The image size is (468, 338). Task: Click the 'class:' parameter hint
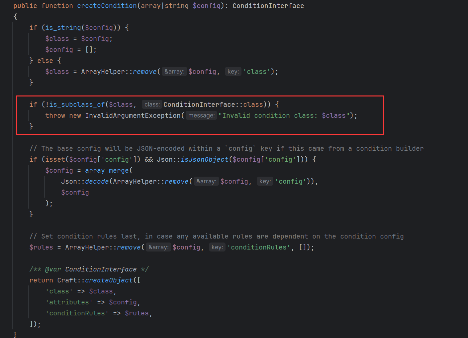coord(152,104)
